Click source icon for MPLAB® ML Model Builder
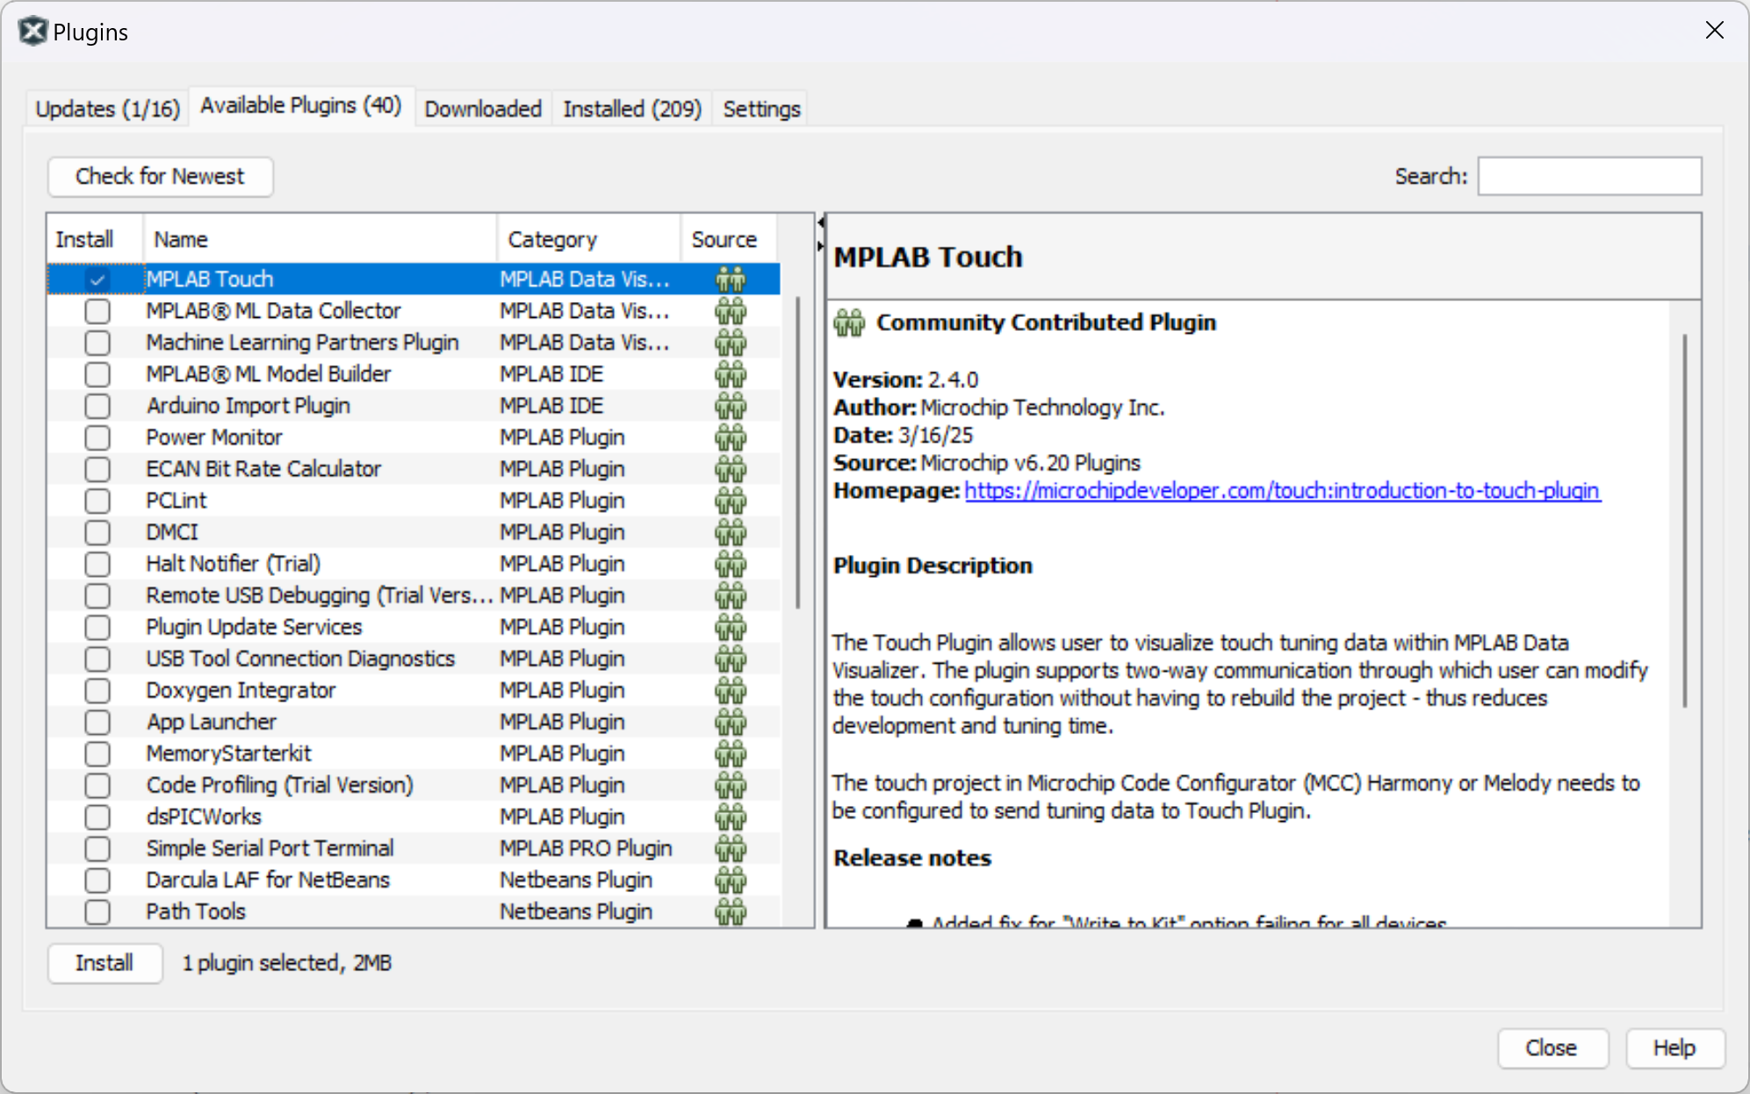Screen dimensions: 1750x1094 pyautogui.click(x=730, y=374)
